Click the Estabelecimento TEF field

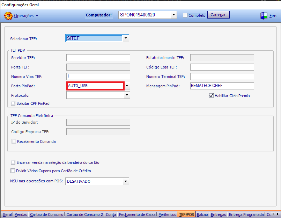pyautogui.click(x=222, y=58)
